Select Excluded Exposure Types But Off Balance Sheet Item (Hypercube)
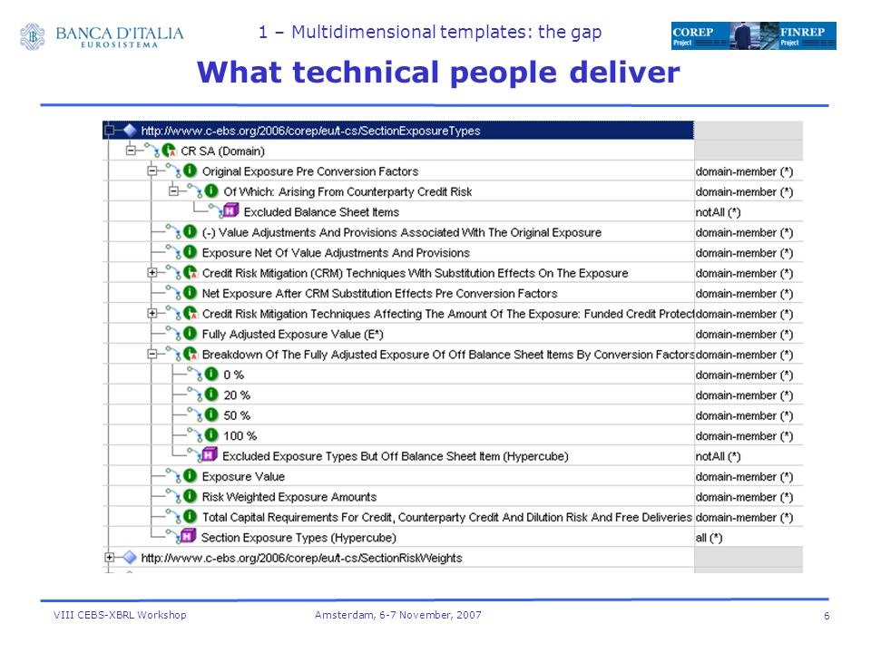871x653 pixels. tap(395, 456)
